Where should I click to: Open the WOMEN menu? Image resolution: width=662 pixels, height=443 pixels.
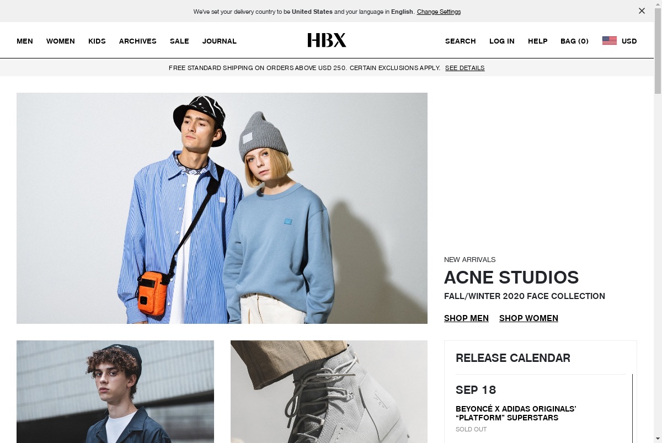pyautogui.click(x=61, y=41)
